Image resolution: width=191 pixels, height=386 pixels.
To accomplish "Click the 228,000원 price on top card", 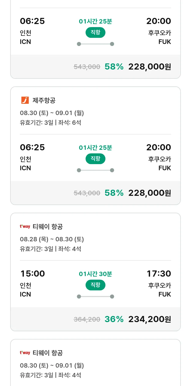I will [149, 67].
